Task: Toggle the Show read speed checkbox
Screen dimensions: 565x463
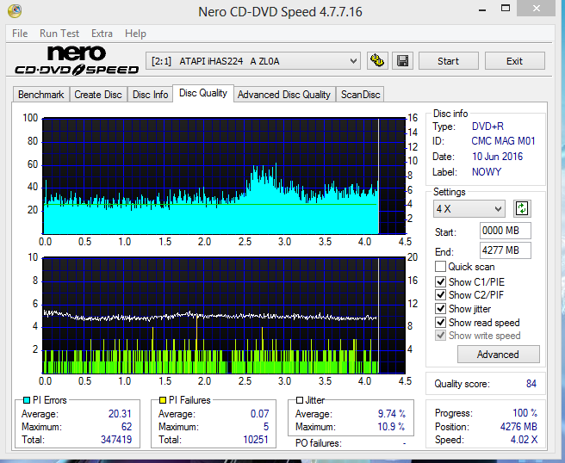Action: click(440, 322)
